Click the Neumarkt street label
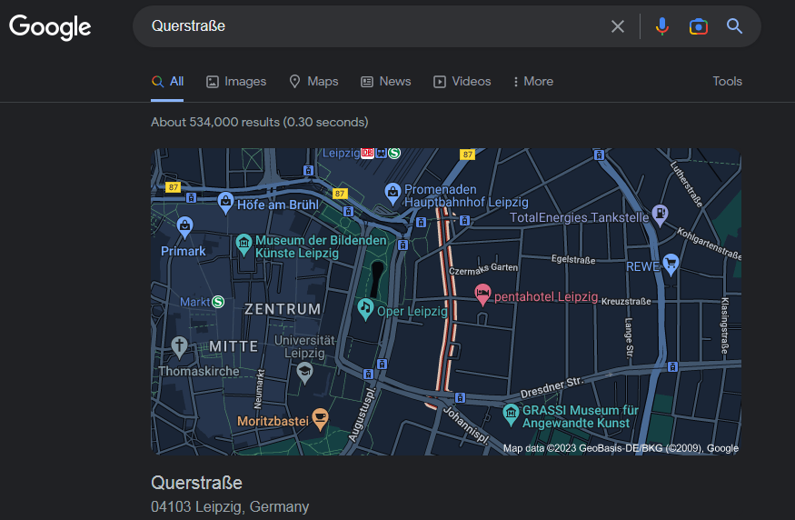The image size is (795, 520). (x=259, y=389)
